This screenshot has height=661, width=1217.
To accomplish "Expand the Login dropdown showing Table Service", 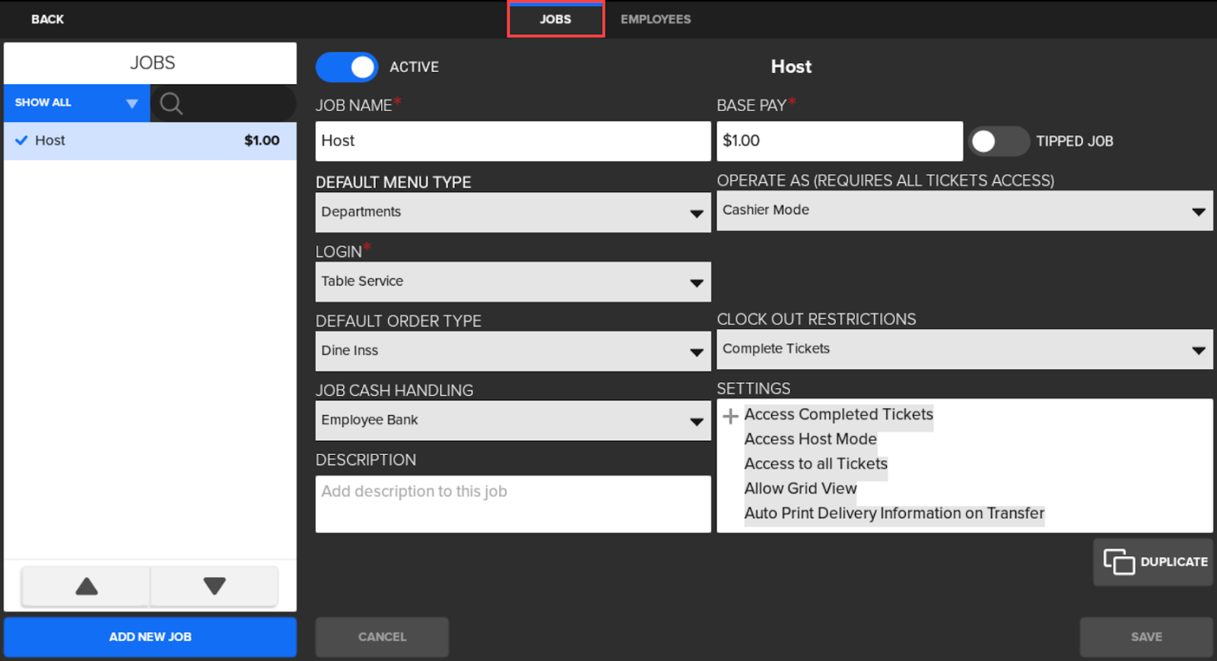I will tap(513, 282).
